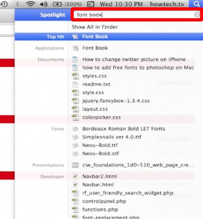Click the Bordeaux Roman Bold font icon

pyautogui.click(x=75, y=129)
